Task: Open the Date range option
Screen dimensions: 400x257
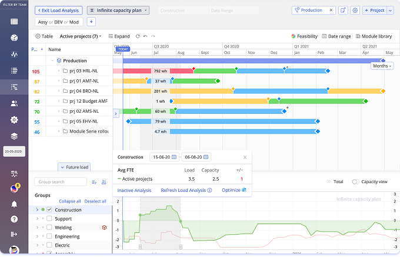Action: [336, 36]
